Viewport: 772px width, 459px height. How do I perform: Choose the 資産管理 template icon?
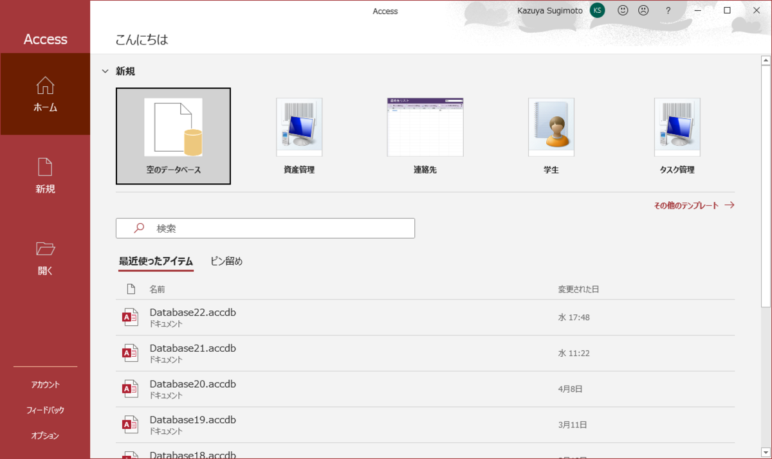pyautogui.click(x=299, y=127)
